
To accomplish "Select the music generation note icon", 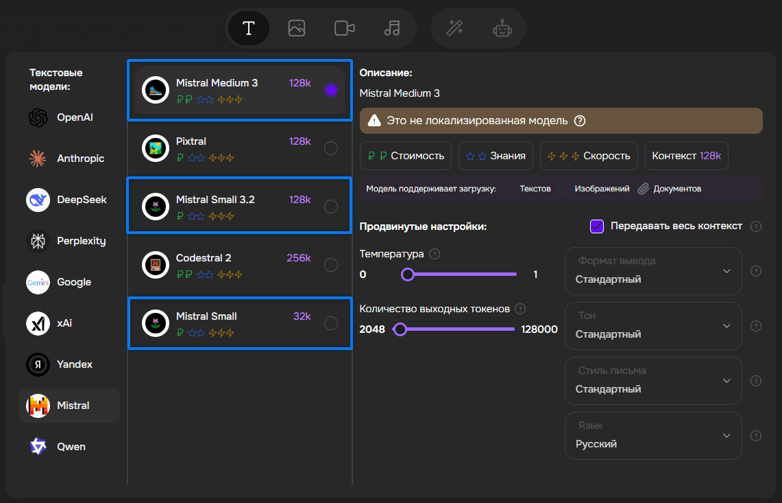I will tap(392, 28).
